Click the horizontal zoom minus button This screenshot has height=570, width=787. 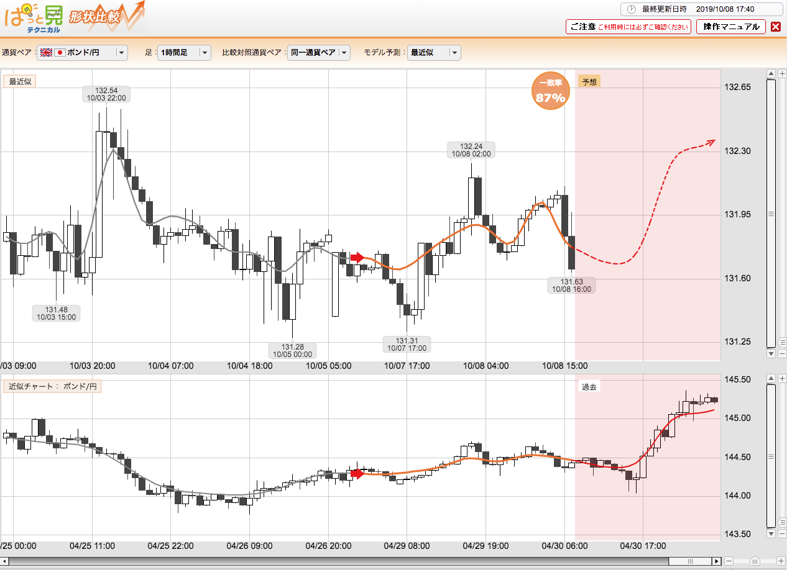(730, 561)
